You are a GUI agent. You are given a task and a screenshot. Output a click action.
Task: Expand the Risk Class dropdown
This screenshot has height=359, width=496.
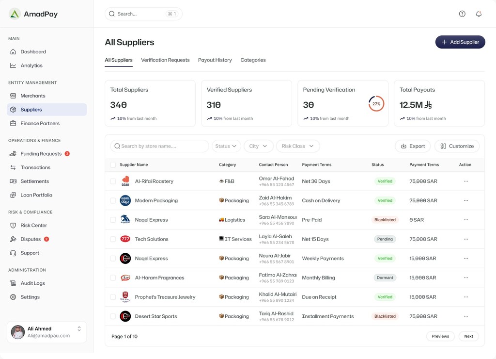click(297, 146)
